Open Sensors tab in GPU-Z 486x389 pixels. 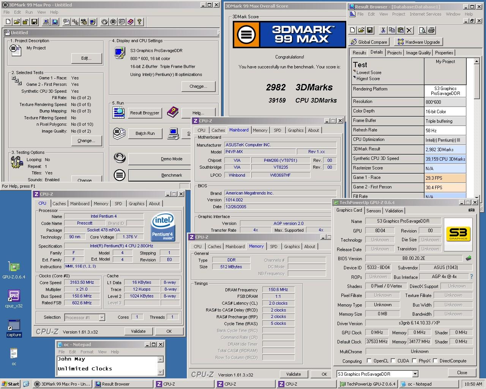tap(374, 211)
